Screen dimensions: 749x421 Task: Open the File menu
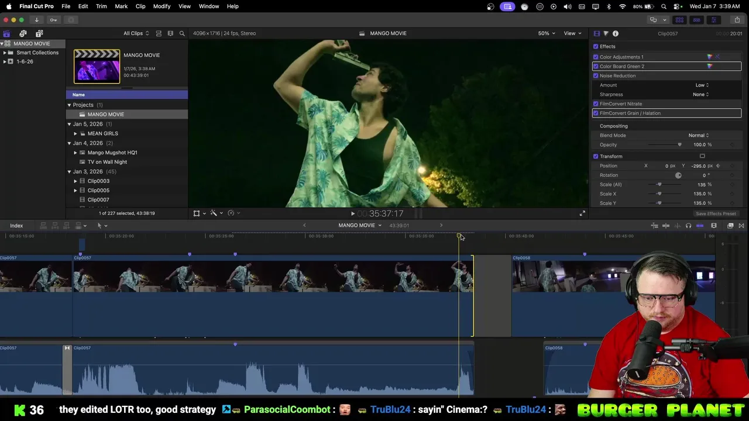click(66, 6)
